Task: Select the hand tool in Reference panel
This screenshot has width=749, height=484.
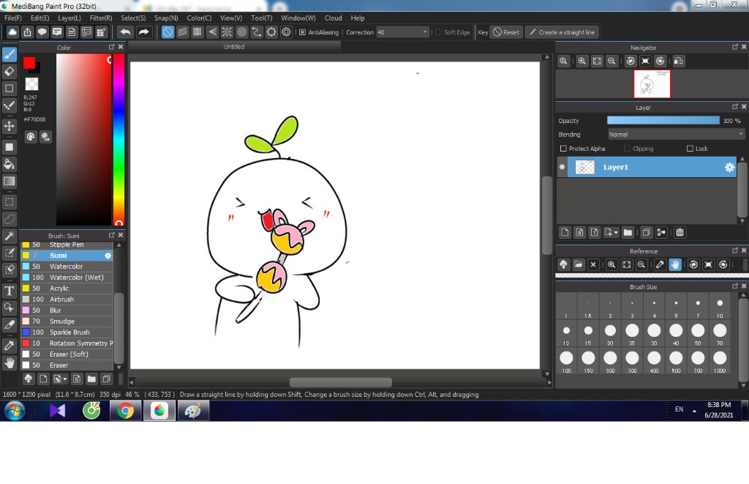Action: click(675, 264)
